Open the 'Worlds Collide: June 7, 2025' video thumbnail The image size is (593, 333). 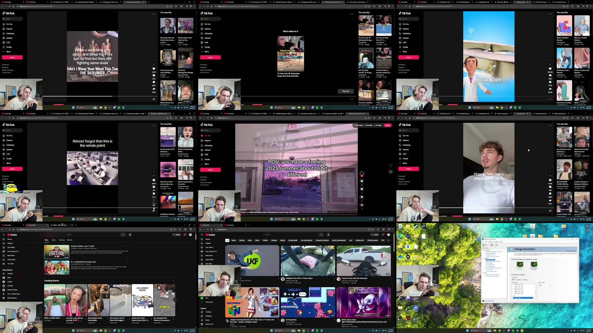coord(57,252)
